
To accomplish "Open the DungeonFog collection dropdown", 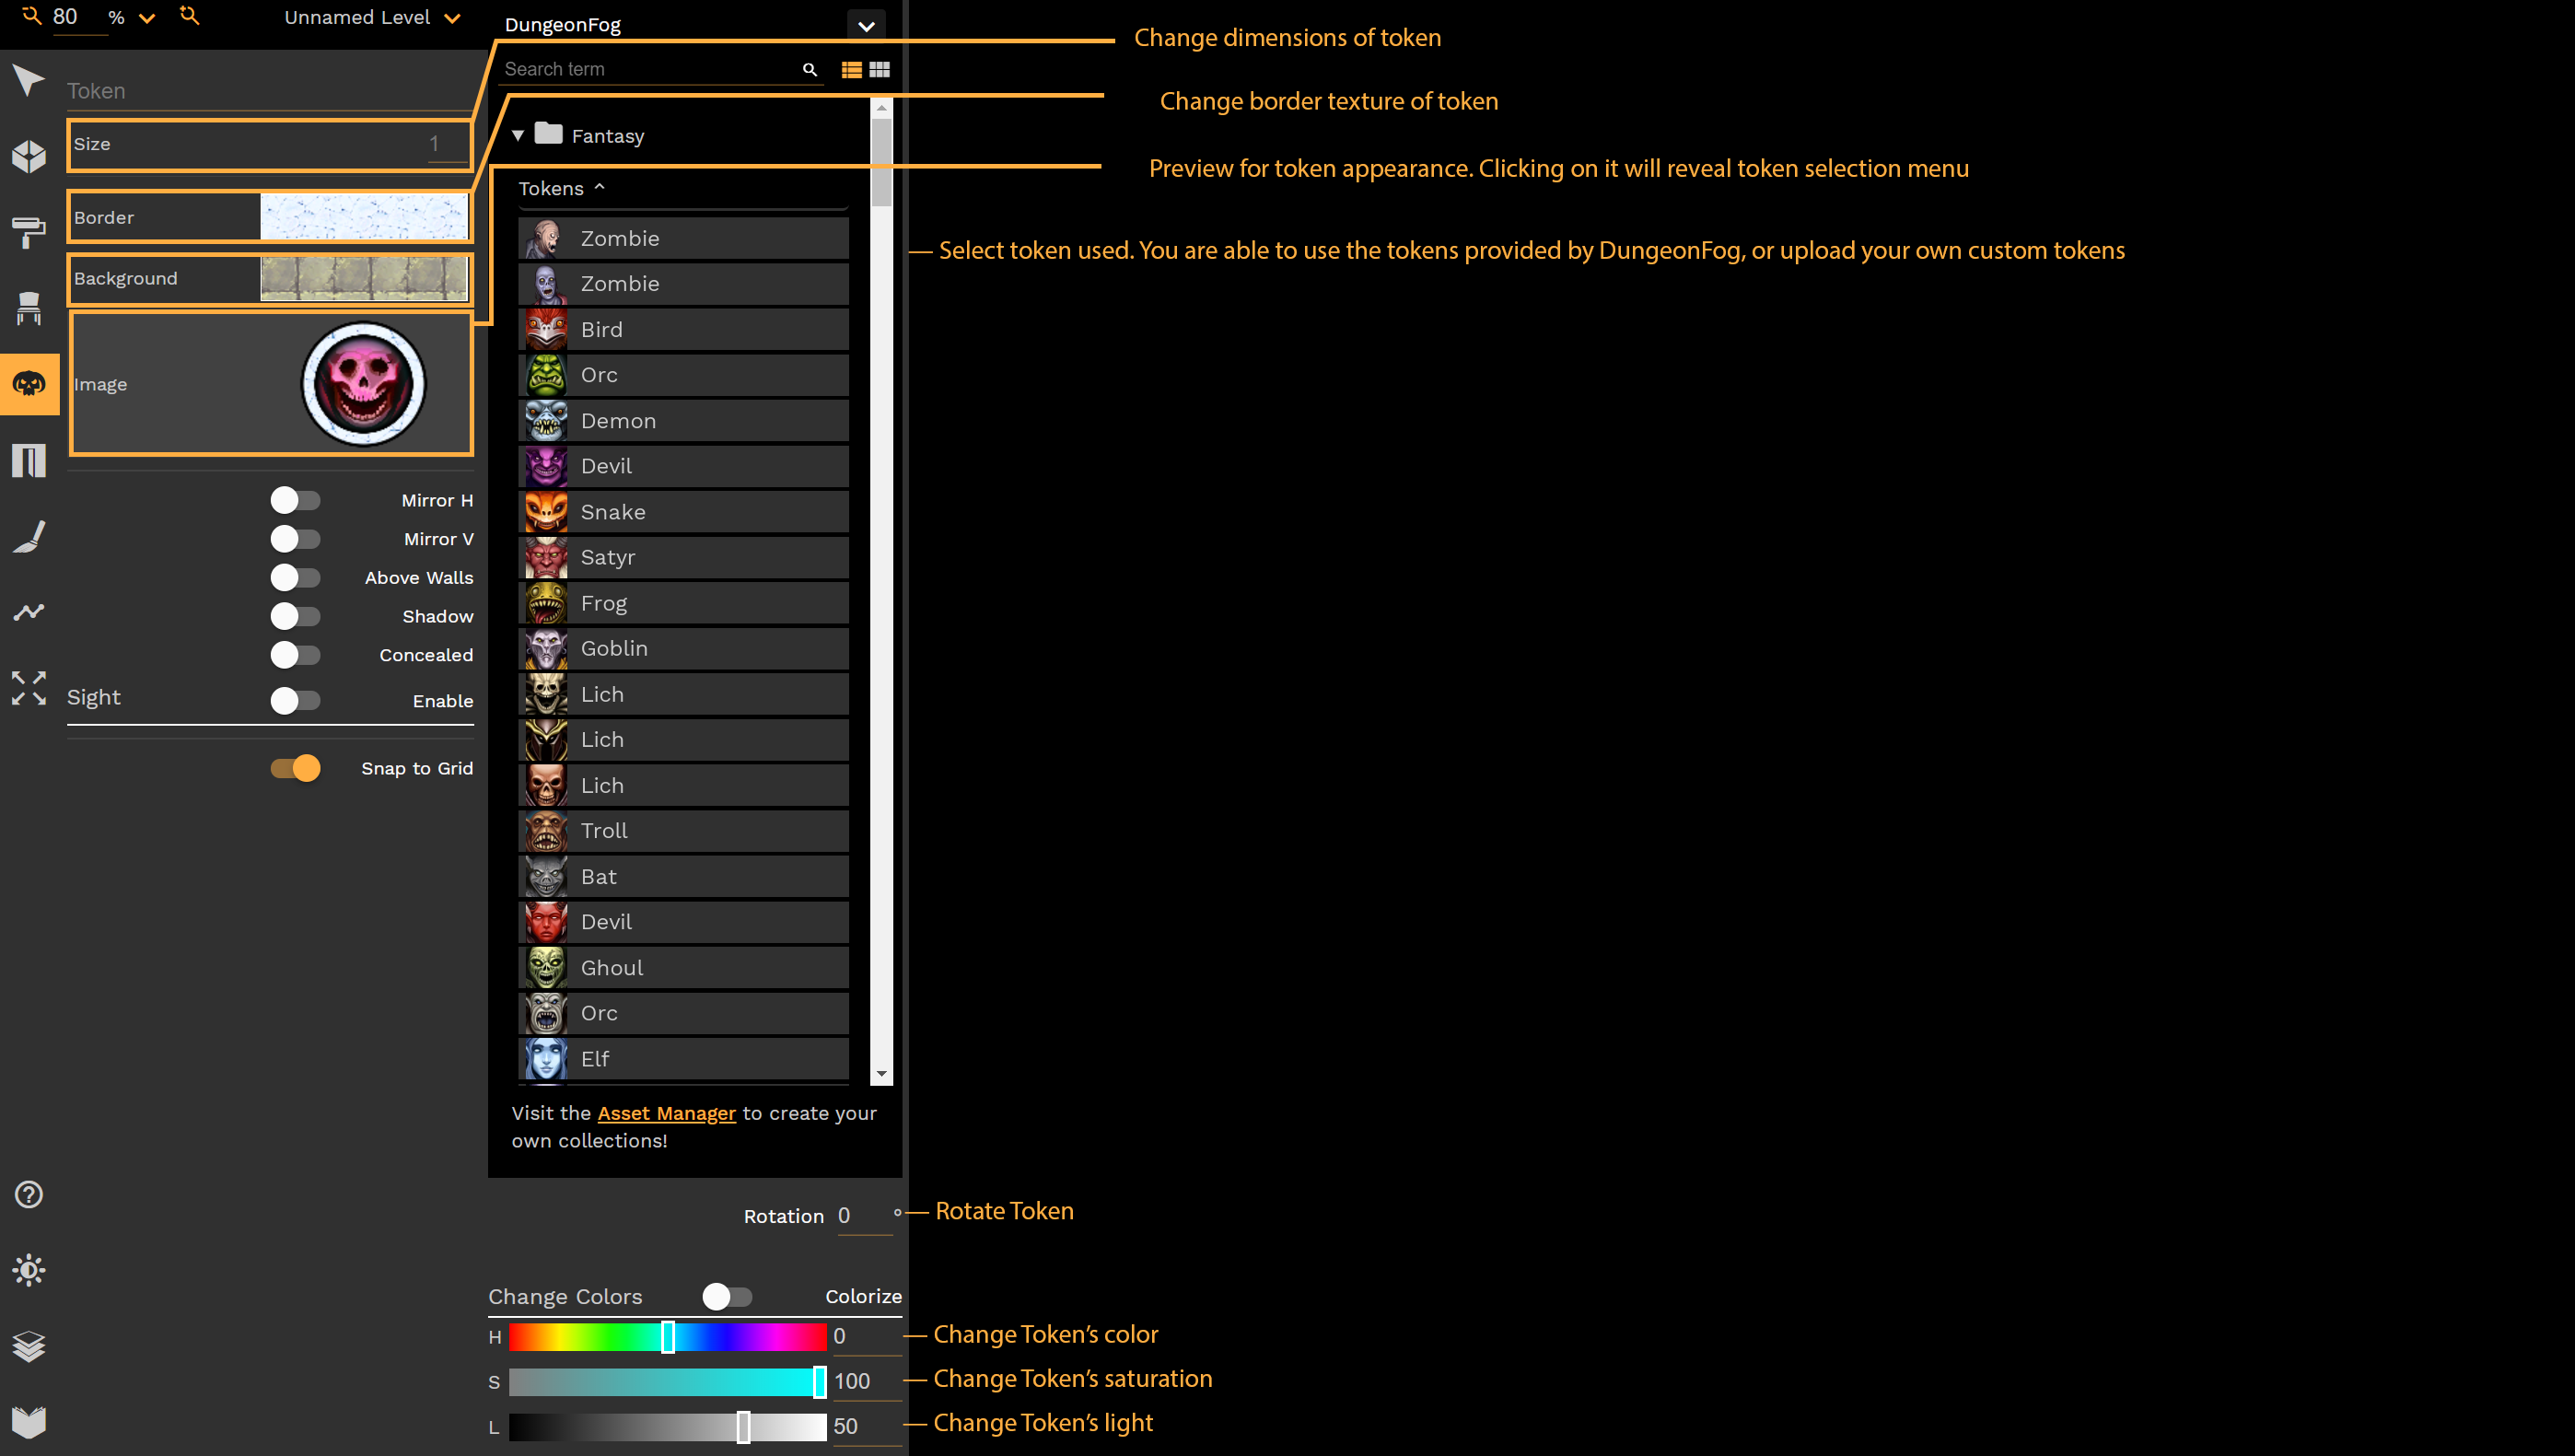I will click(867, 25).
